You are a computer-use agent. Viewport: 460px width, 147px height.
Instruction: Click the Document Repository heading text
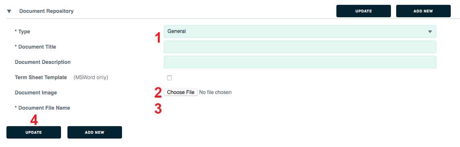pos(46,11)
